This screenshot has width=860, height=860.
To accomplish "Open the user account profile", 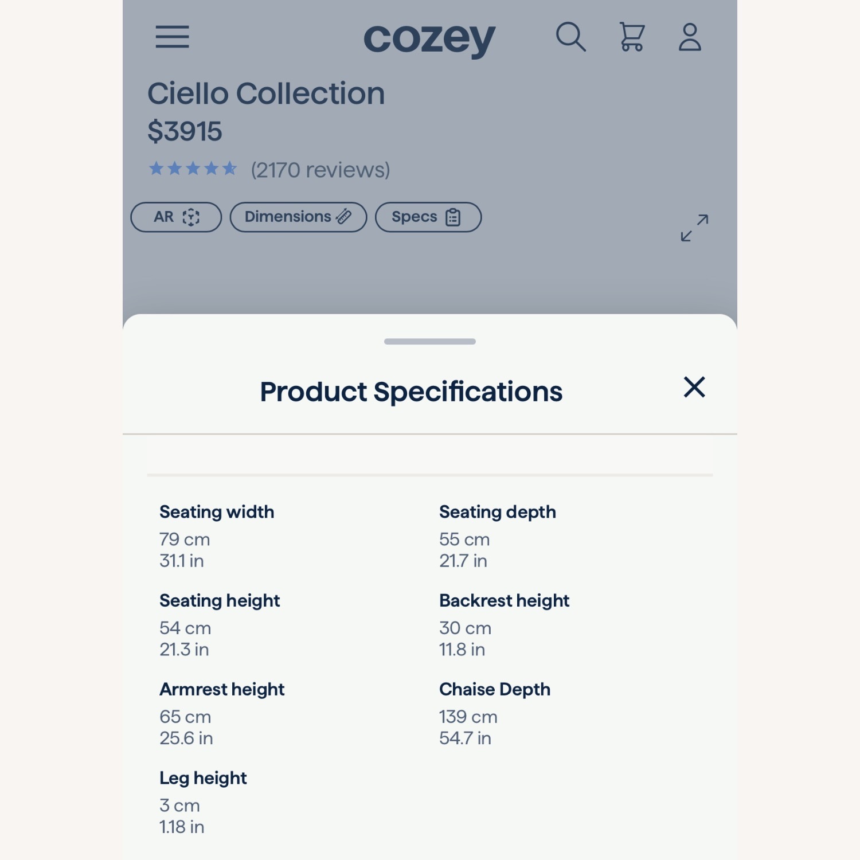I will [x=690, y=37].
